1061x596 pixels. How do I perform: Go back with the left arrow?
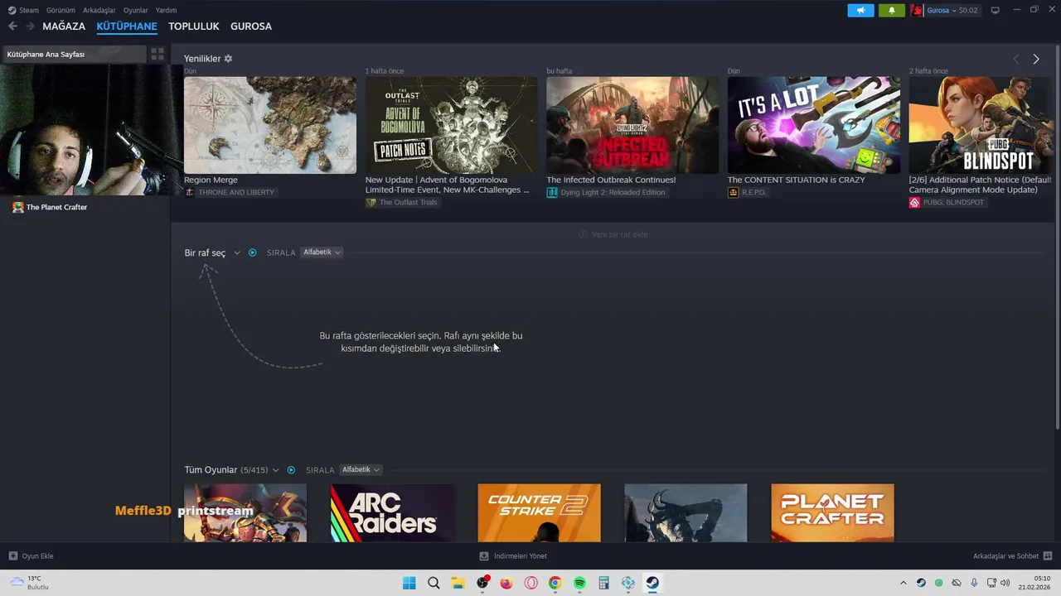click(x=12, y=26)
